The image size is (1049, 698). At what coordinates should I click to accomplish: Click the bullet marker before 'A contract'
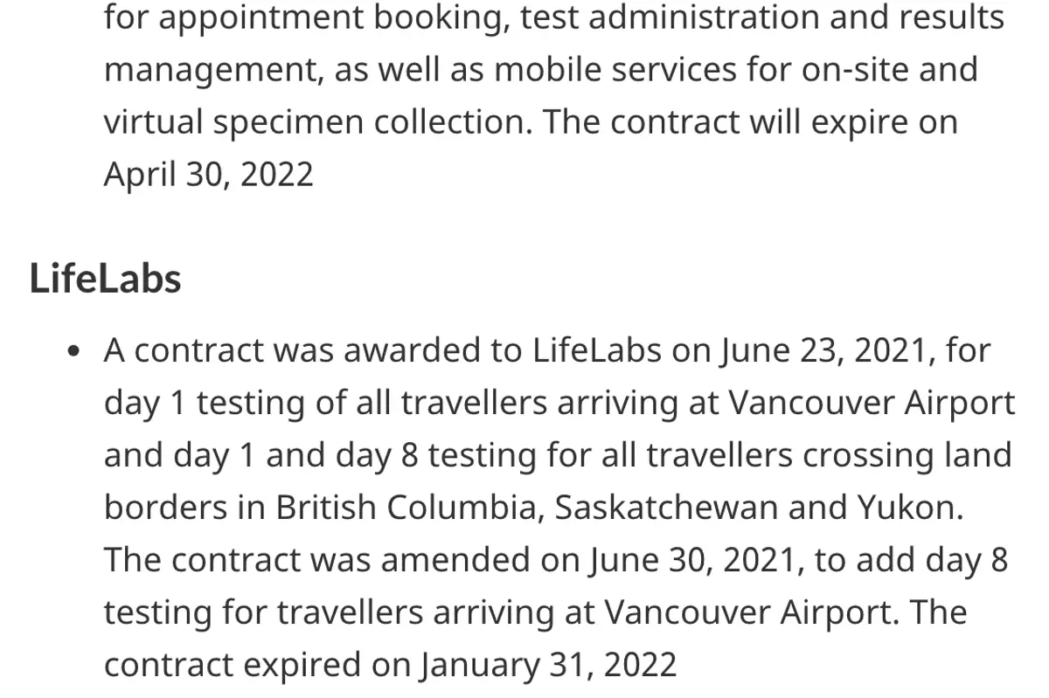[75, 354]
